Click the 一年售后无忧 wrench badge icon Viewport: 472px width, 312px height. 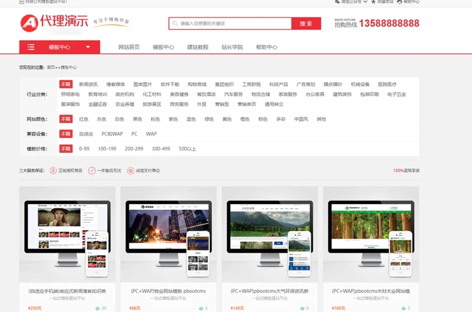pos(92,170)
